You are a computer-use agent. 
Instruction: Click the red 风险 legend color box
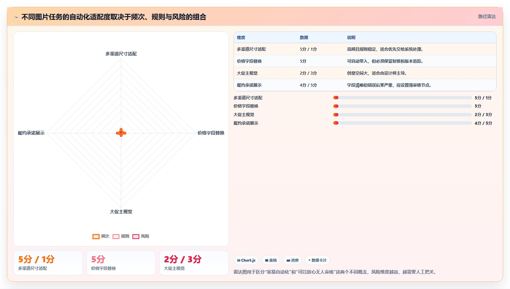136,236
